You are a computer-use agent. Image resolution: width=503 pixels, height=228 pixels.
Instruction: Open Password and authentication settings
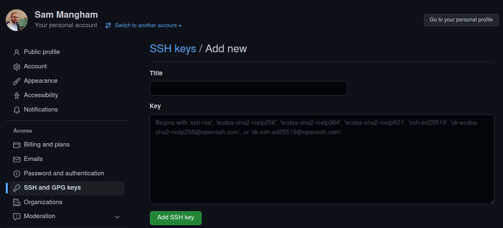(x=64, y=173)
